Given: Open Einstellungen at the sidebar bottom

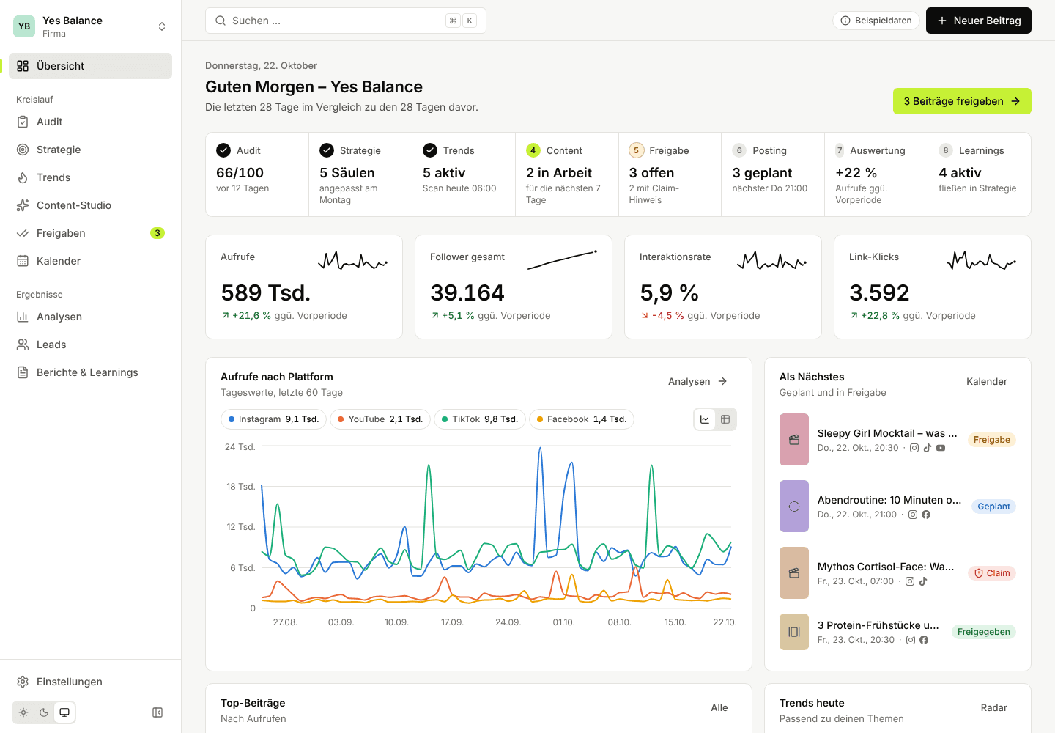Looking at the screenshot, I should (x=90, y=682).
